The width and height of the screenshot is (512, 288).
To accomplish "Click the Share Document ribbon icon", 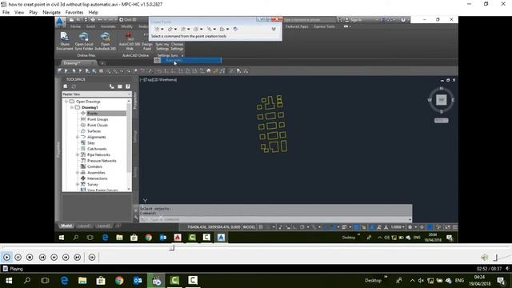I will 64,41.
